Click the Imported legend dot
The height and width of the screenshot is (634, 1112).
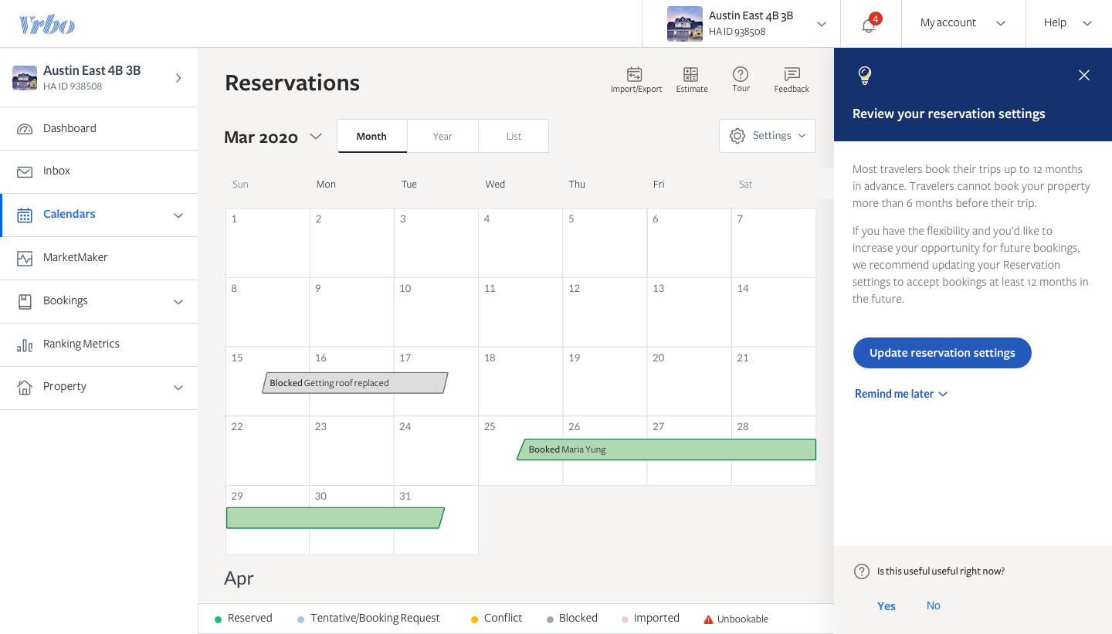tap(625, 619)
